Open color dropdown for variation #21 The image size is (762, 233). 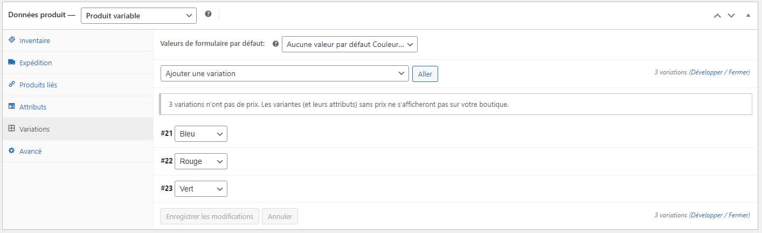click(x=201, y=134)
